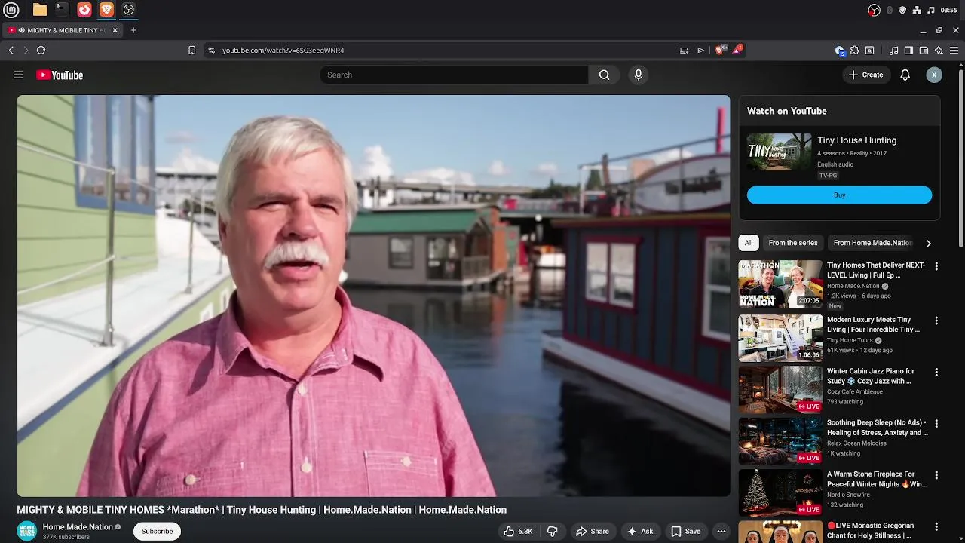The image size is (965, 543).
Task: Start voice search with microphone icon
Action: tap(639, 75)
